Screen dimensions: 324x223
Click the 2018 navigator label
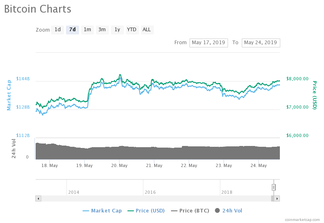227,192
